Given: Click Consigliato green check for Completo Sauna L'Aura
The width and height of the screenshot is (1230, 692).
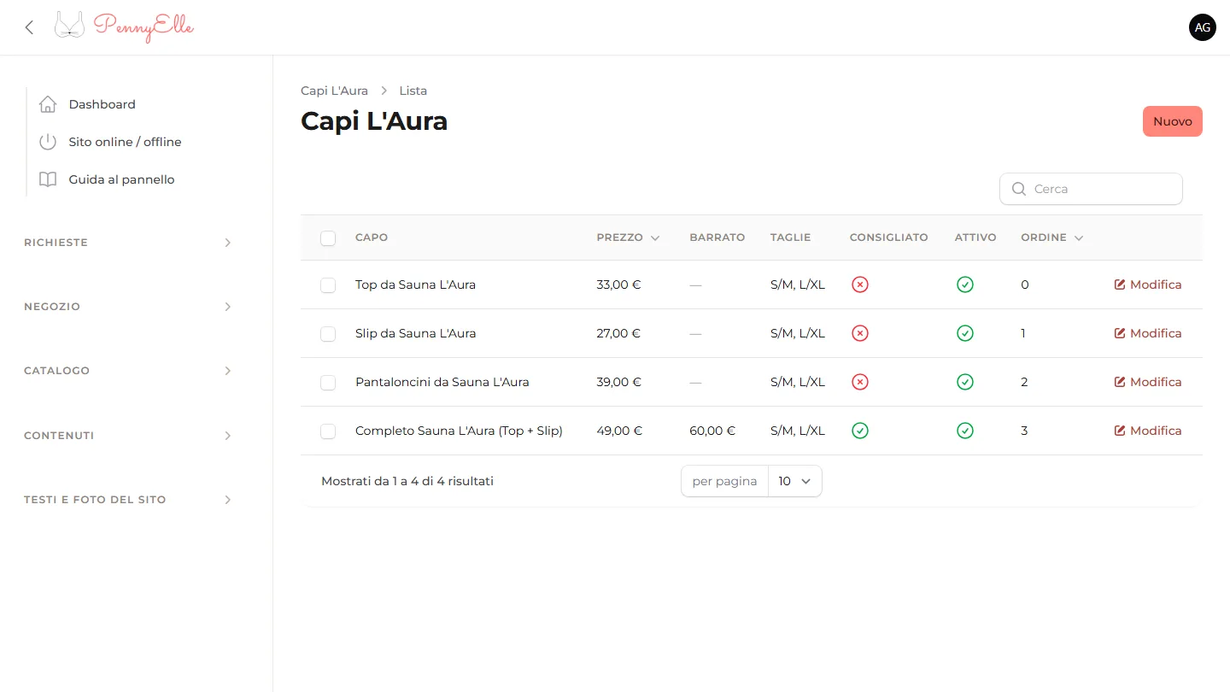Looking at the screenshot, I should coord(860,431).
